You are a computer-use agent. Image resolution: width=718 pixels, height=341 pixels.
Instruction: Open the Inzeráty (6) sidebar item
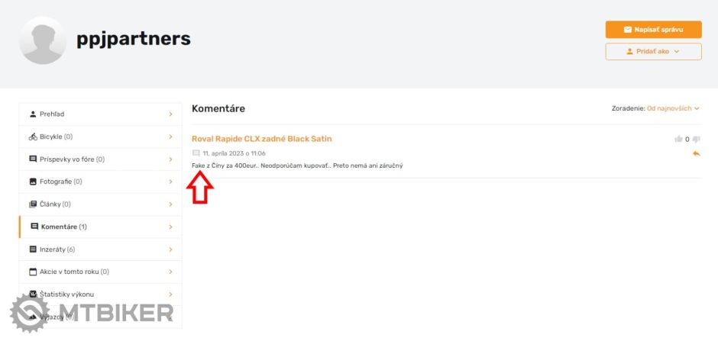(x=57, y=249)
